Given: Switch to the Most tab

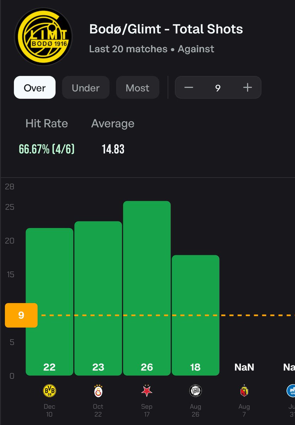Looking at the screenshot, I should pos(138,87).
